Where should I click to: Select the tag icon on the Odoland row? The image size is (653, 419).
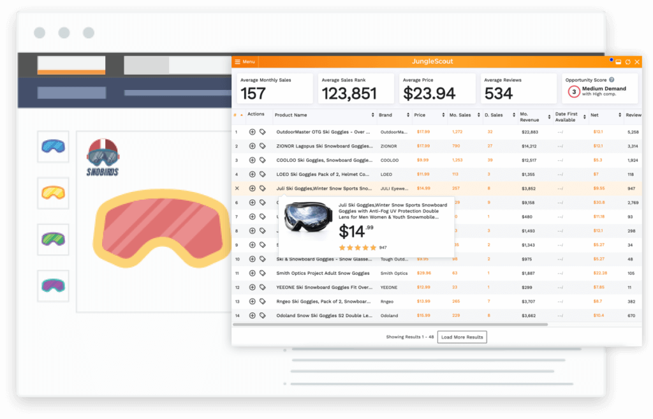[261, 315]
